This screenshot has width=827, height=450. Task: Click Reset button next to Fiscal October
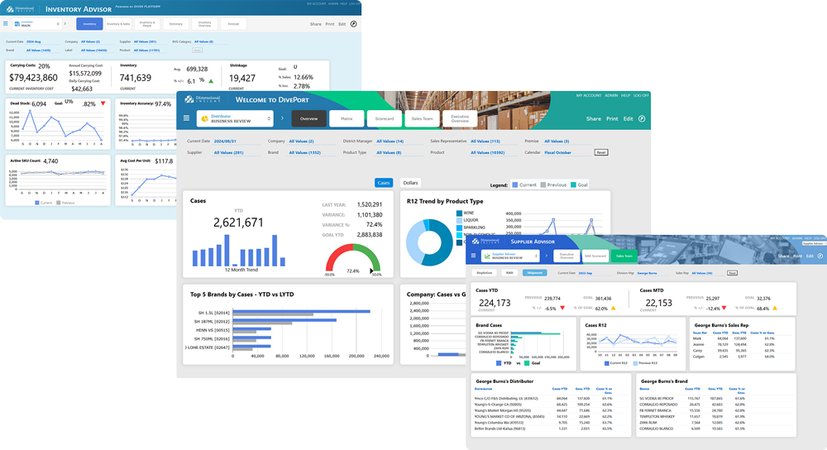point(601,152)
